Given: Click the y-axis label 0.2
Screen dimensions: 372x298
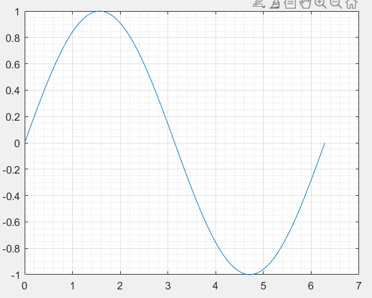Looking at the screenshot, I should tap(13, 117).
